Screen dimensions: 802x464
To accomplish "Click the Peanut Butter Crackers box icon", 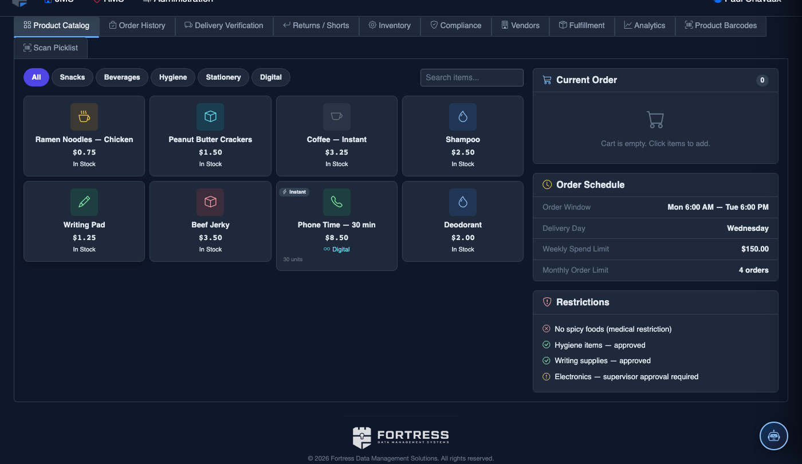I will [x=210, y=117].
